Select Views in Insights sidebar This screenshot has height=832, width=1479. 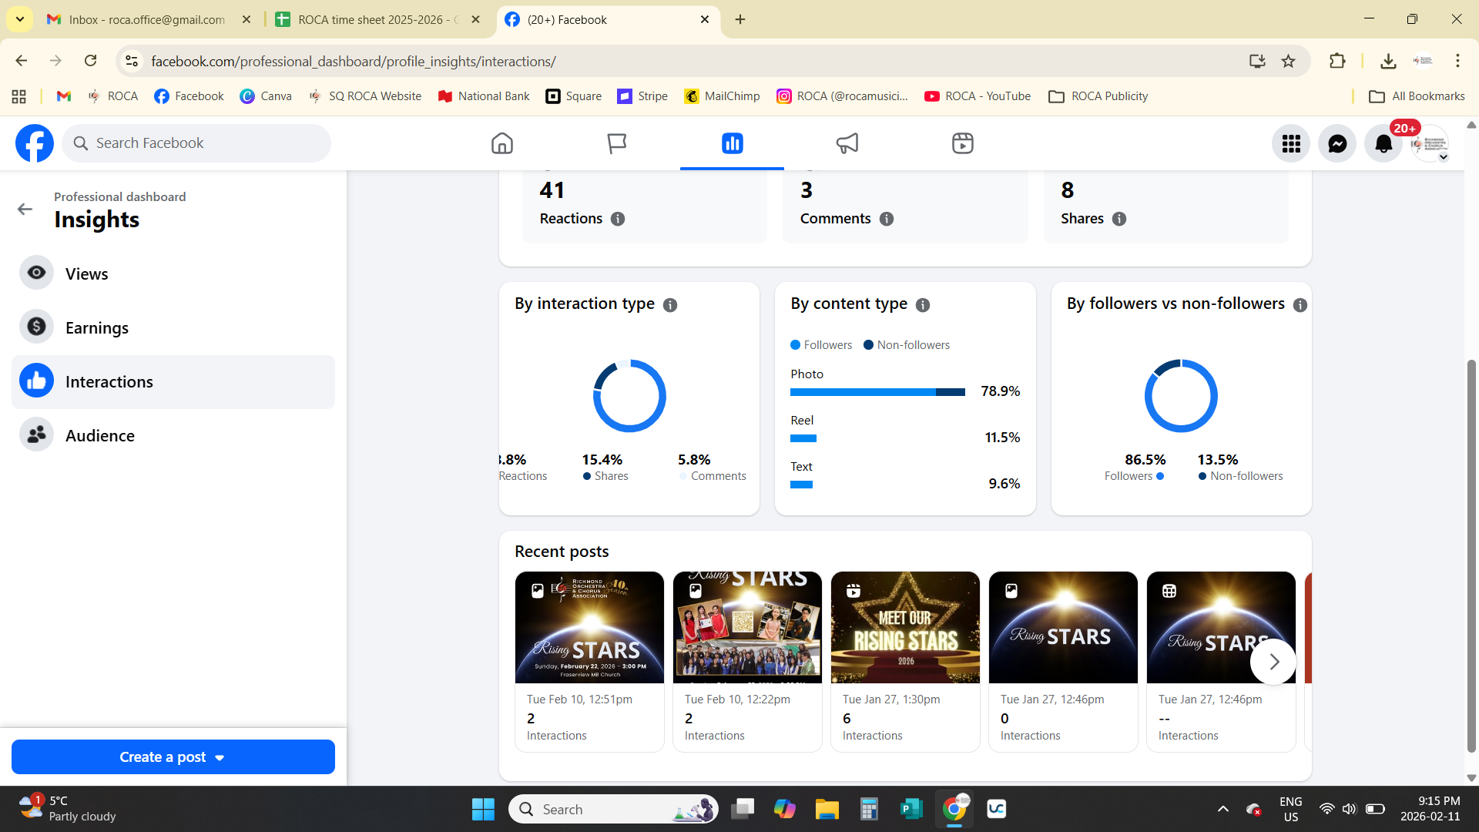coord(87,273)
